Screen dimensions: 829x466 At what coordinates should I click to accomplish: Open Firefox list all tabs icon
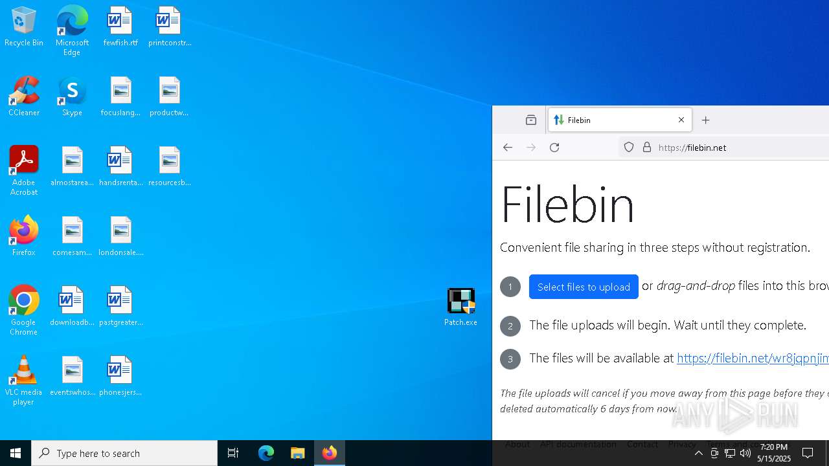coord(531,120)
